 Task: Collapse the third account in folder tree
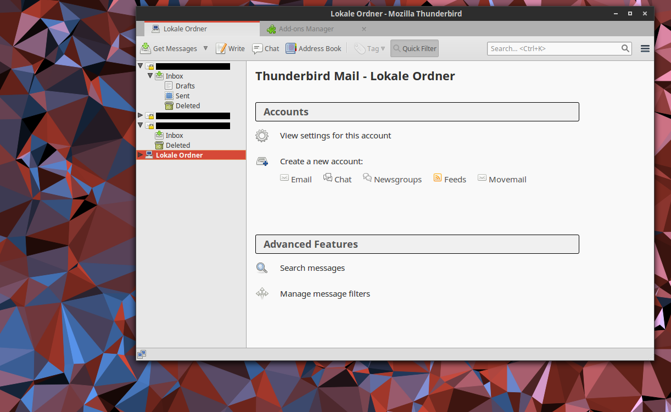point(140,125)
